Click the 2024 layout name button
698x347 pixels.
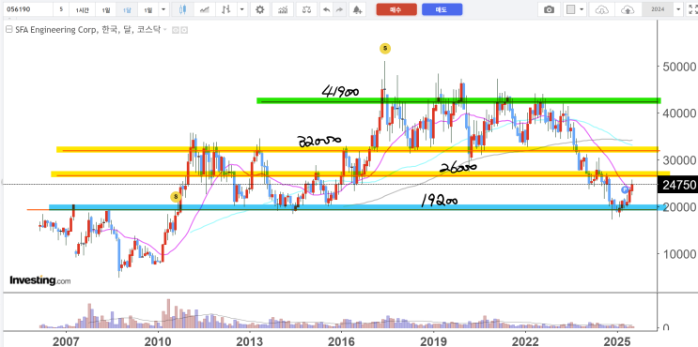[658, 9]
